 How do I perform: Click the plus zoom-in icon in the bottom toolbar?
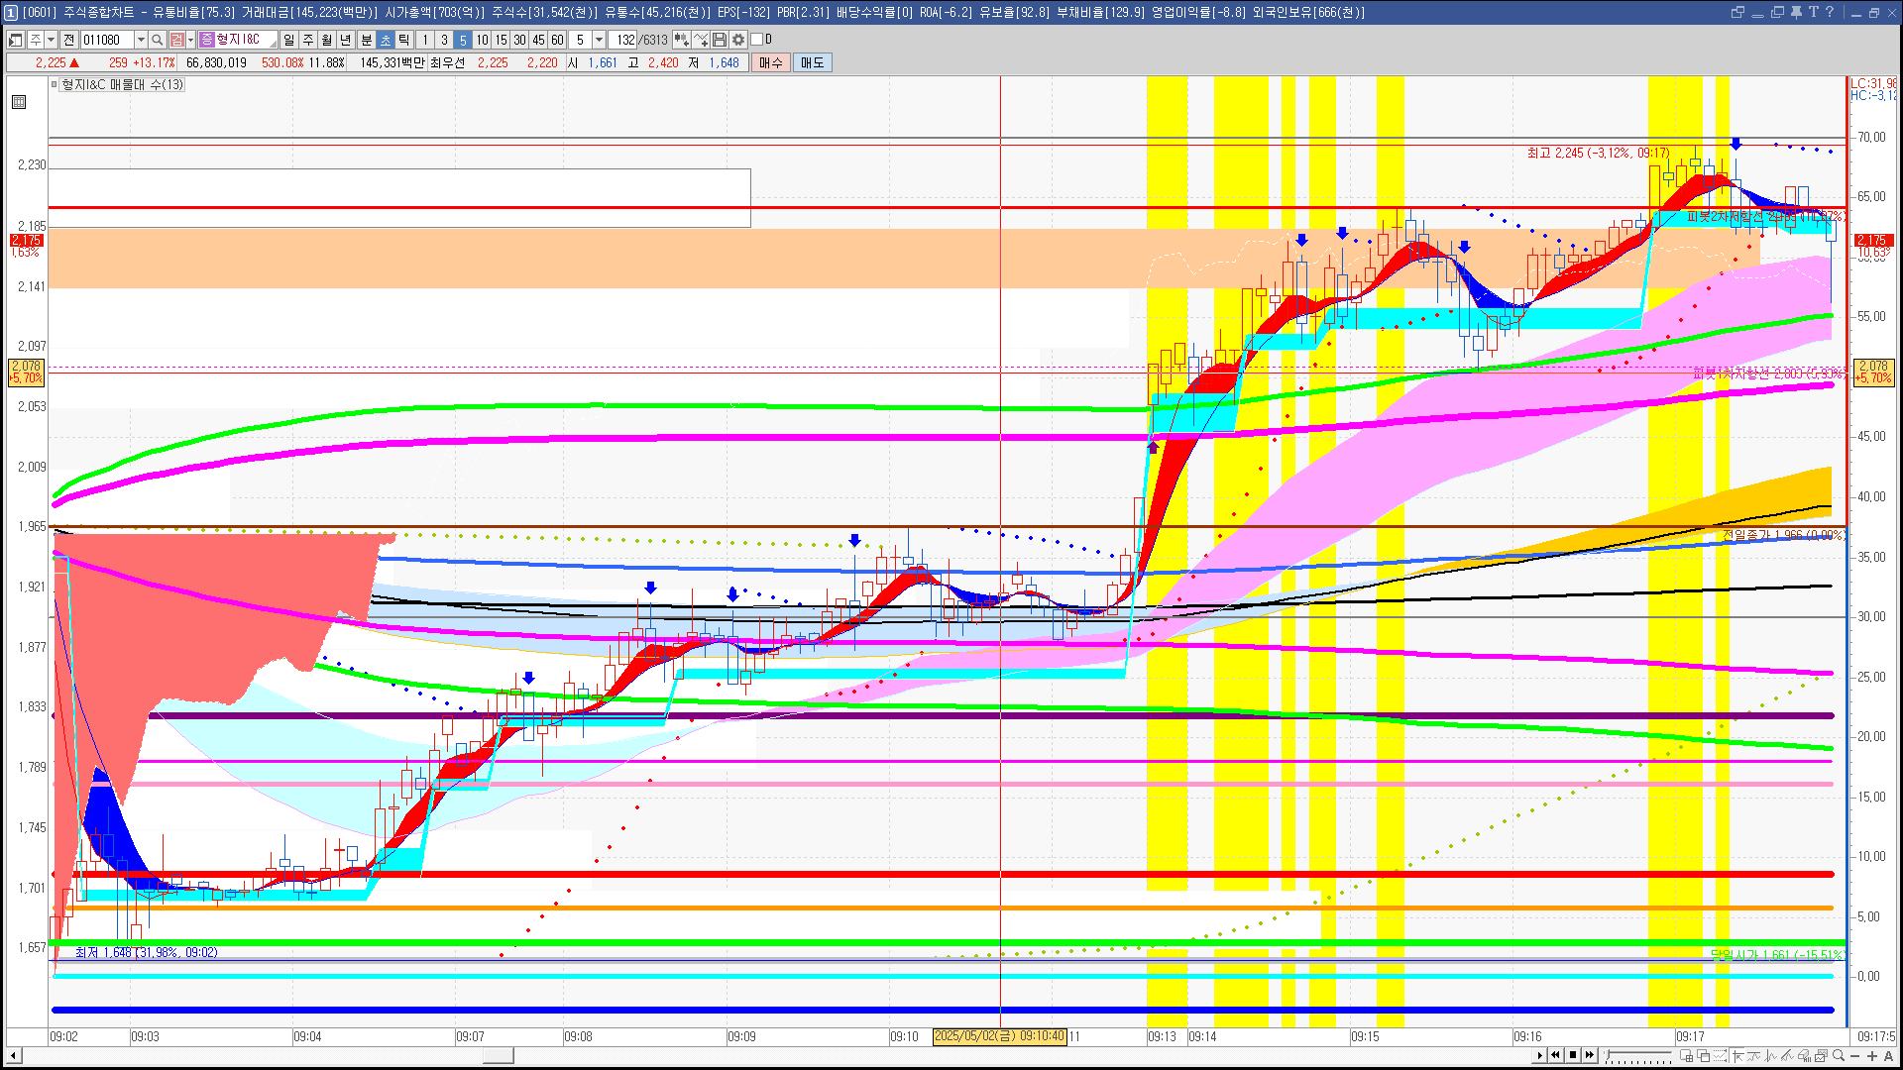click(x=1871, y=1055)
